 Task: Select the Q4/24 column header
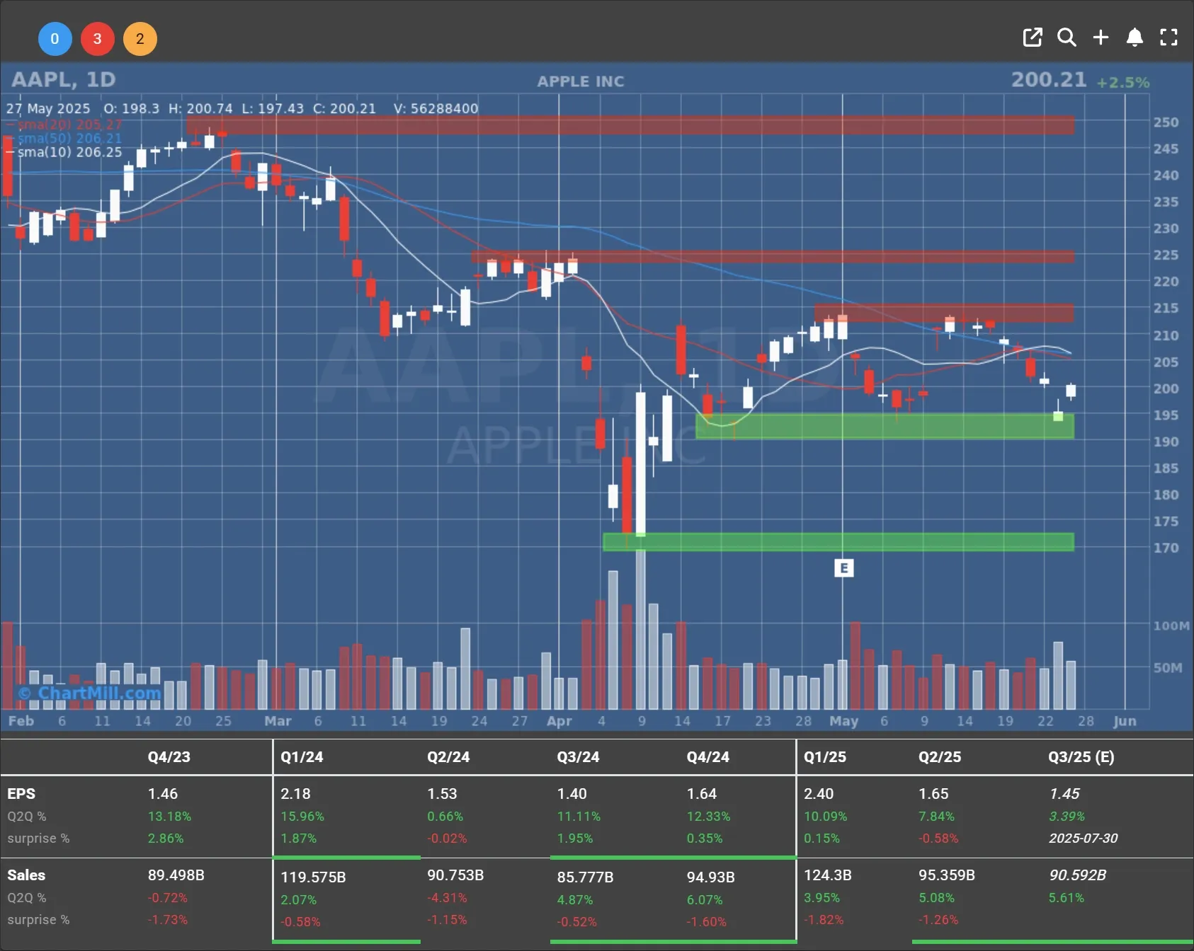coord(707,756)
